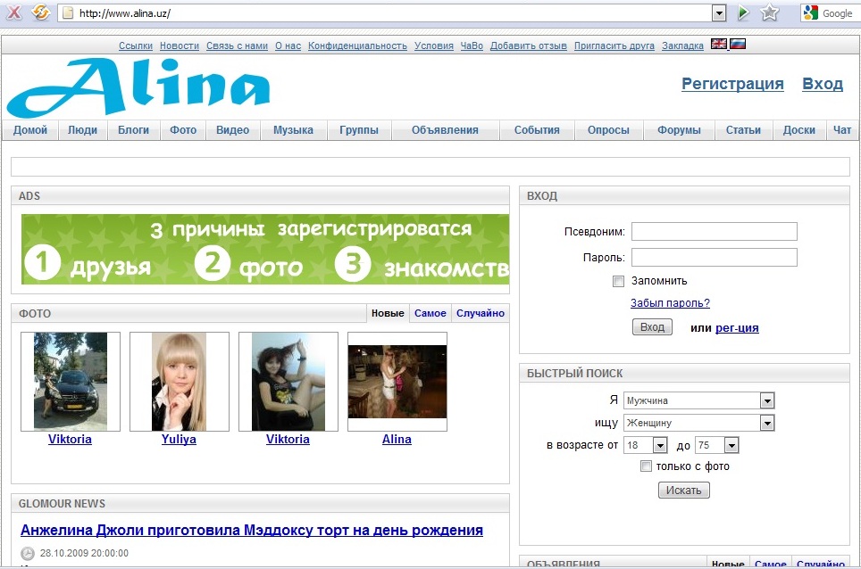Click the Alina name link under photo
This screenshot has width=861, height=569.
tap(397, 439)
